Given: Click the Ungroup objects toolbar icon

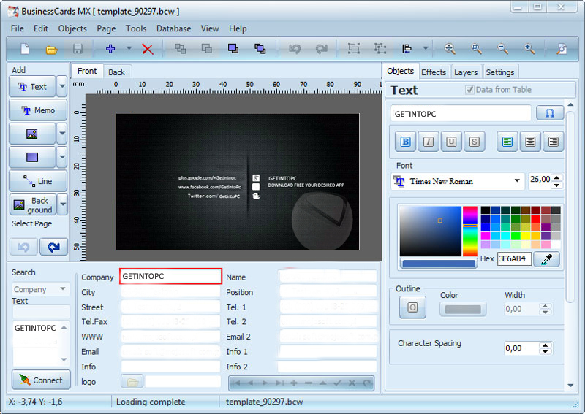Looking at the screenshot, I should 380,48.
